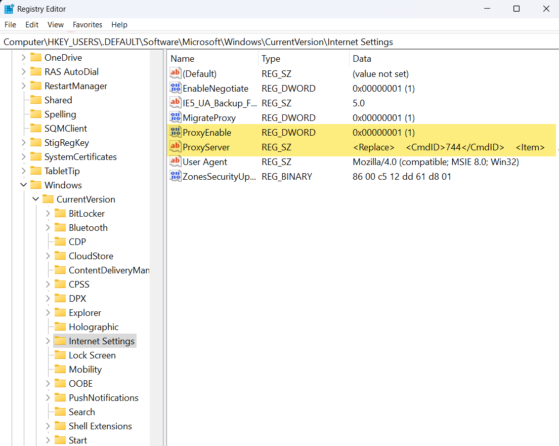
Task: Click the ProxyEnable DWORD value icon
Action: pyautogui.click(x=176, y=133)
